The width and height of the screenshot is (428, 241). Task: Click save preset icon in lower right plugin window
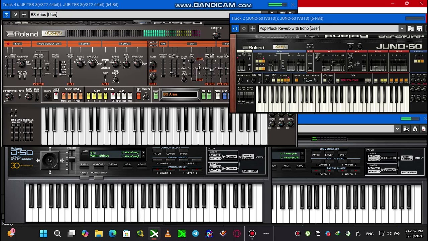(x=415, y=129)
